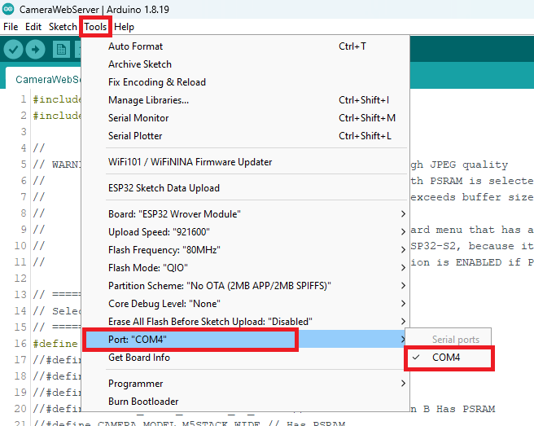Open the Tools menu
The height and width of the screenshot is (426, 534).
click(x=95, y=27)
